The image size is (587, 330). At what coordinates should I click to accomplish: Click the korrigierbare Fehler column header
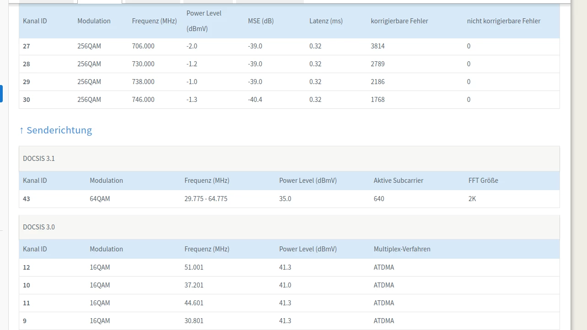coord(399,21)
